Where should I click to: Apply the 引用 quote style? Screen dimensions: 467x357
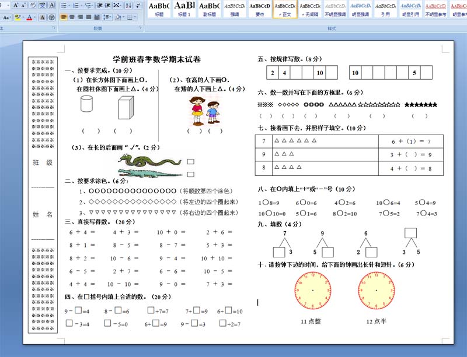coord(385,9)
